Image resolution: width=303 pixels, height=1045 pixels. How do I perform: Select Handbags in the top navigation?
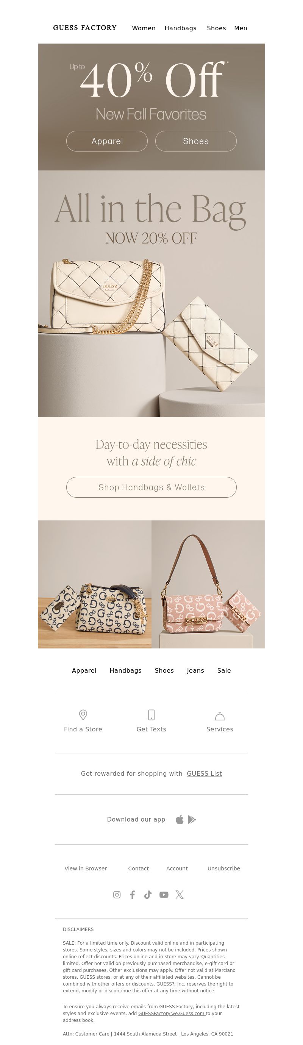tap(181, 28)
